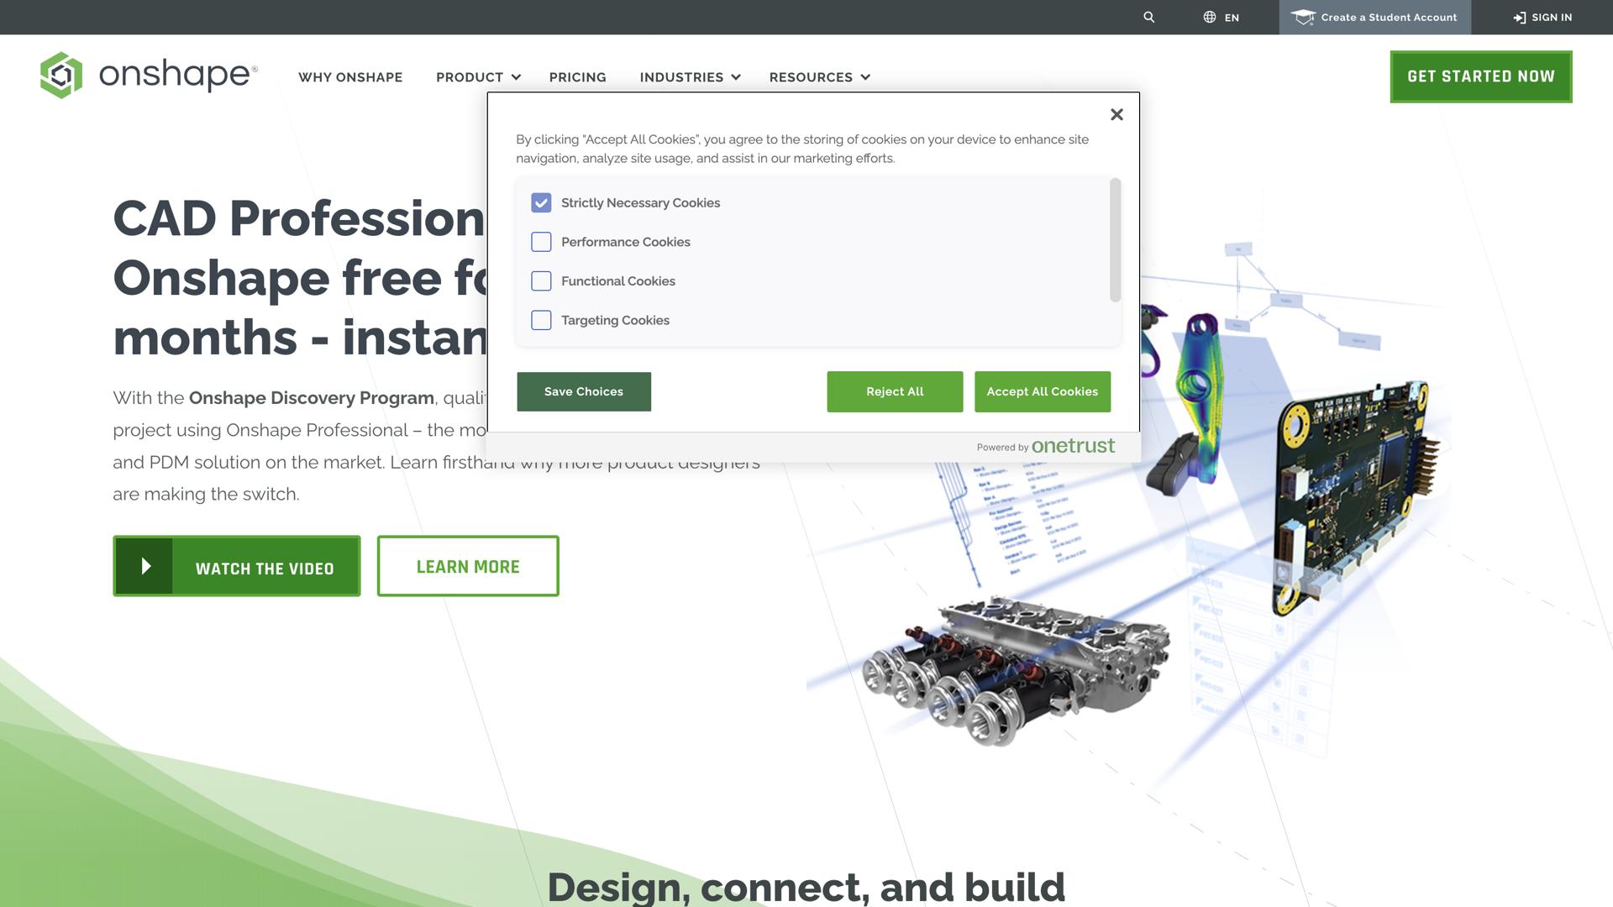Click the globe language icon

click(x=1209, y=17)
